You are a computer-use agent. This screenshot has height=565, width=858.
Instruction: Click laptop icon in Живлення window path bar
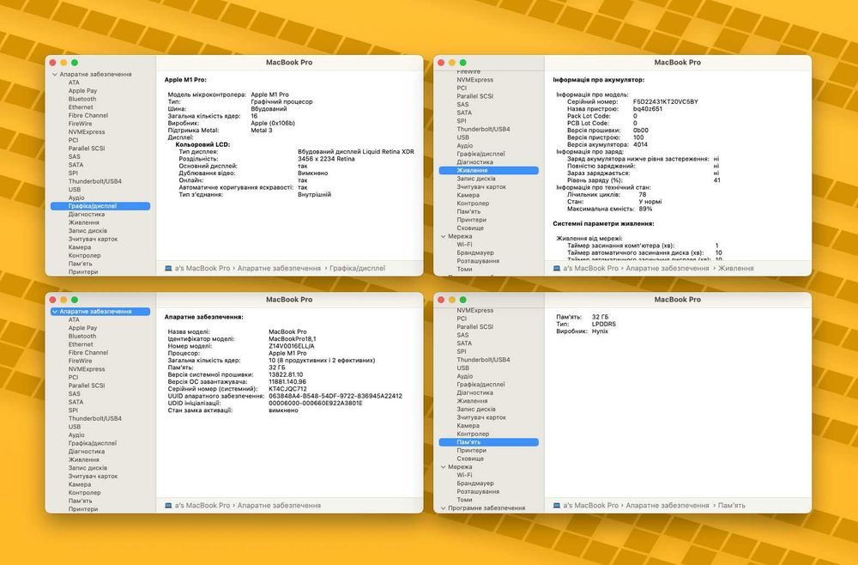point(557,268)
